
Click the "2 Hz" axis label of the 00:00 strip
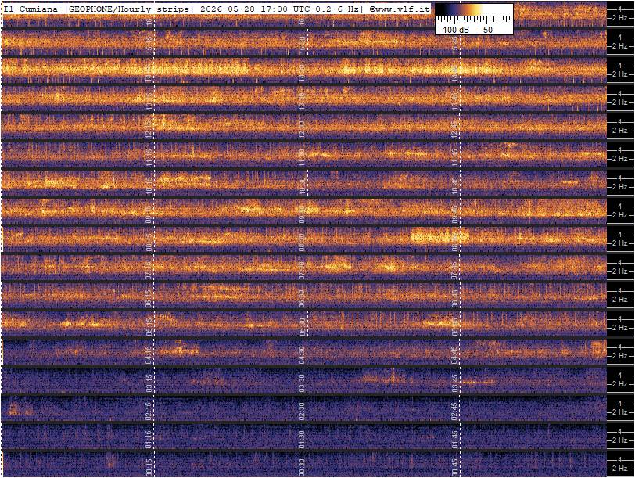pyautogui.click(x=620, y=469)
